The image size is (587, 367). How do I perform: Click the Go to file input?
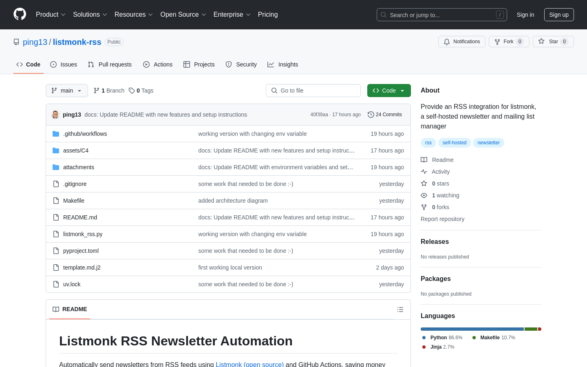313,91
